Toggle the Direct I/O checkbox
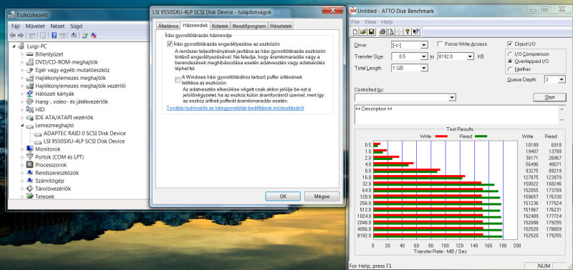 coord(510,44)
